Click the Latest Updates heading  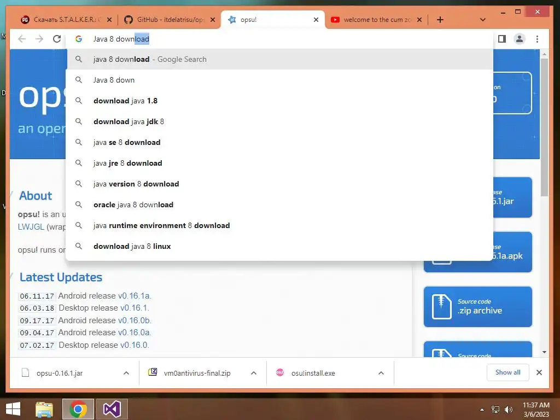tap(61, 277)
